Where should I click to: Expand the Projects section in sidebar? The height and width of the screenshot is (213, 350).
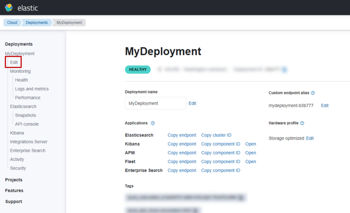click(14, 180)
